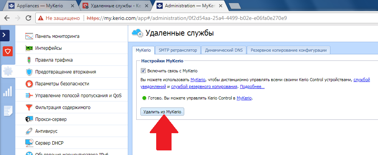Select the MyKerio tab
This screenshot has height=155, width=378.
click(x=144, y=50)
